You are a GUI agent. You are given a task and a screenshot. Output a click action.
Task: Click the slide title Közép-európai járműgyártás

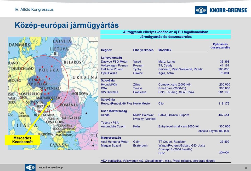click(67, 25)
